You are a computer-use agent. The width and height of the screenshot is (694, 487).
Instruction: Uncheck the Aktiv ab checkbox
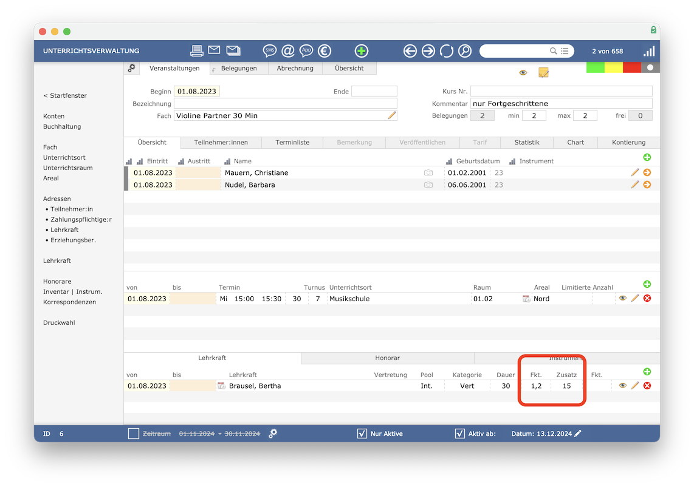point(460,434)
